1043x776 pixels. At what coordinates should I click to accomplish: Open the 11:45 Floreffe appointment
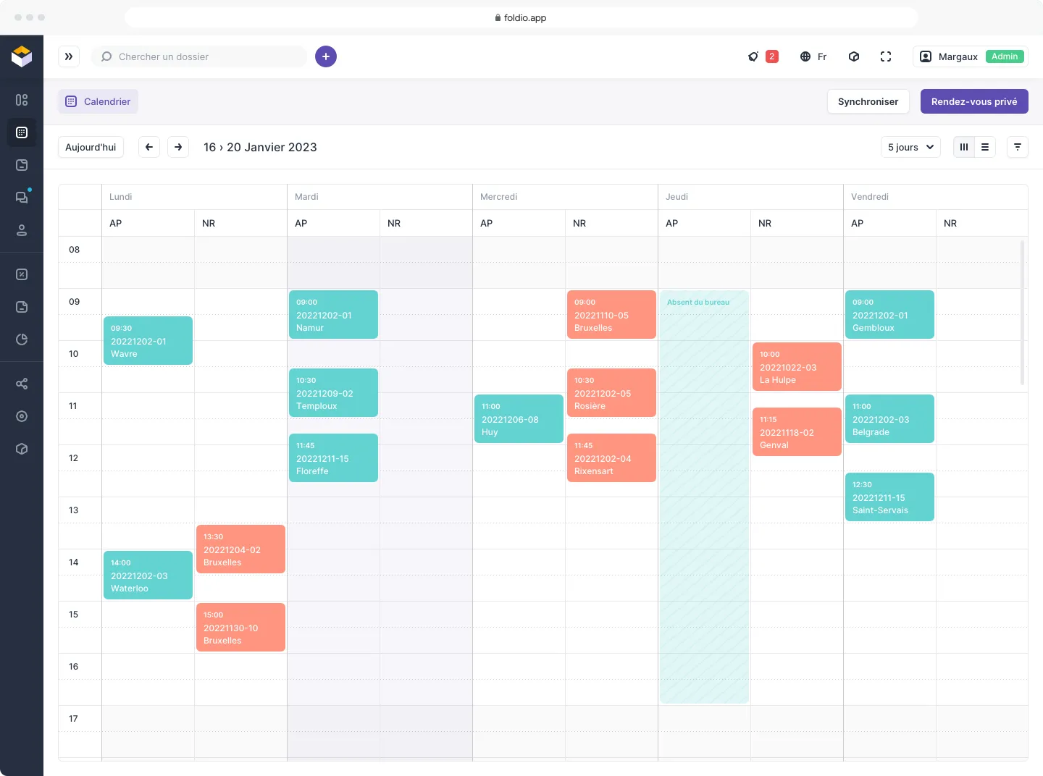(333, 457)
